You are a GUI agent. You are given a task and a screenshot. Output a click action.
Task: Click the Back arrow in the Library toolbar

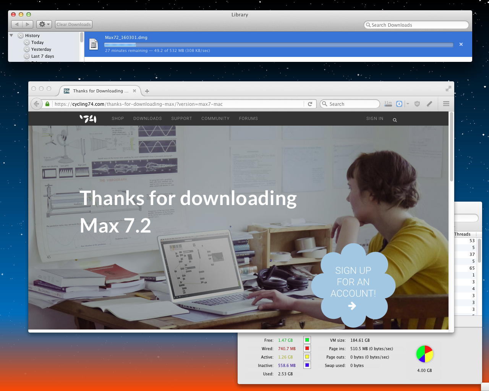click(x=17, y=24)
